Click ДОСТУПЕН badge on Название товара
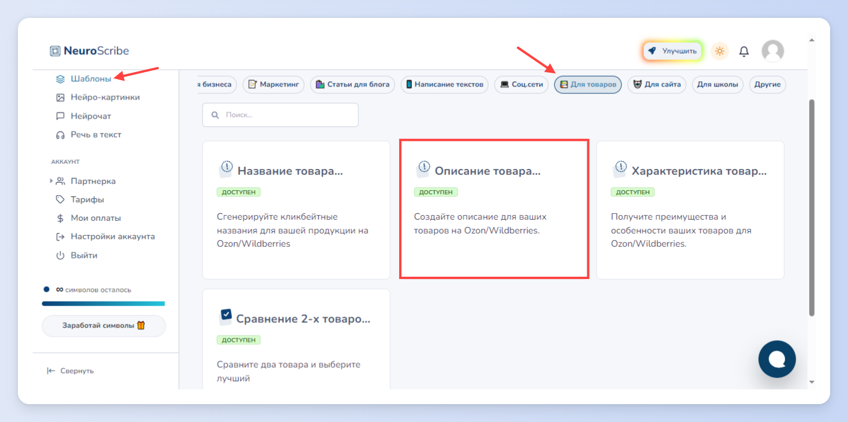This screenshot has height=422, width=848. 239,192
